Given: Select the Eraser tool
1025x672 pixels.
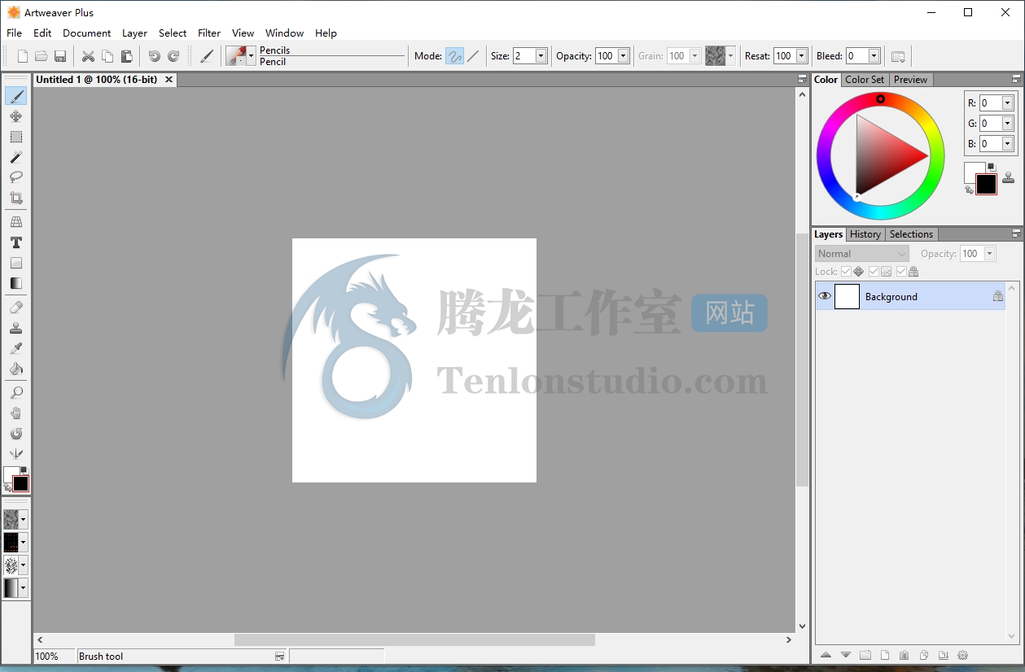Looking at the screenshot, I should (x=16, y=308).
